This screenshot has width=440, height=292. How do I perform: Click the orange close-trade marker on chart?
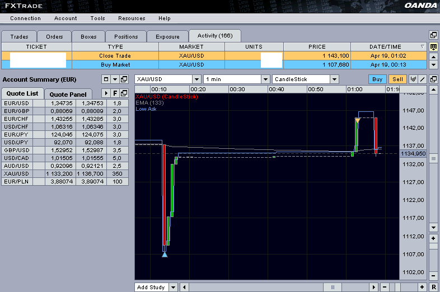point(357,121)
